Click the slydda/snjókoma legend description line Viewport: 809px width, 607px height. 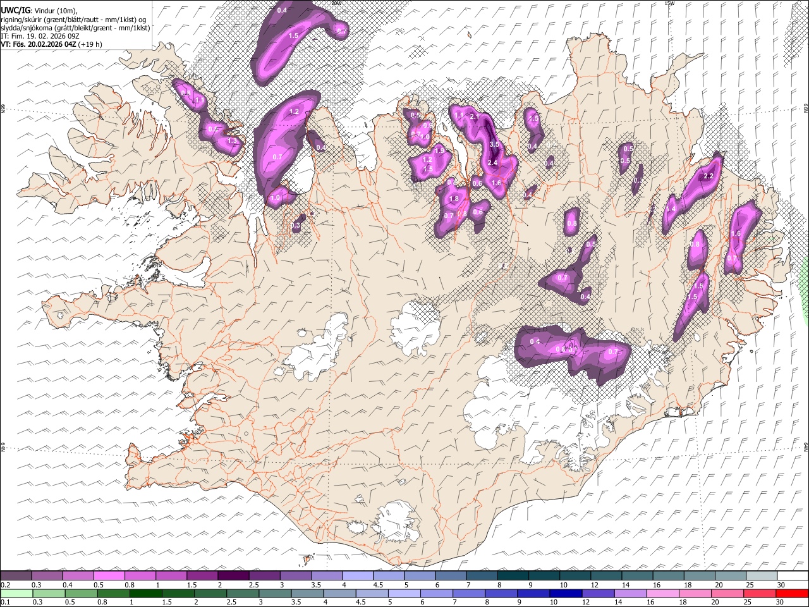point(75,28)
